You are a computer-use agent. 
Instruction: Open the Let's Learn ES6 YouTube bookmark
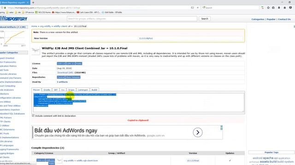(x=88, y=12)
